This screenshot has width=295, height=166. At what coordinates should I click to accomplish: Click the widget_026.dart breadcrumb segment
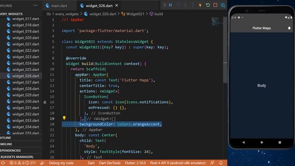(100, 14)
